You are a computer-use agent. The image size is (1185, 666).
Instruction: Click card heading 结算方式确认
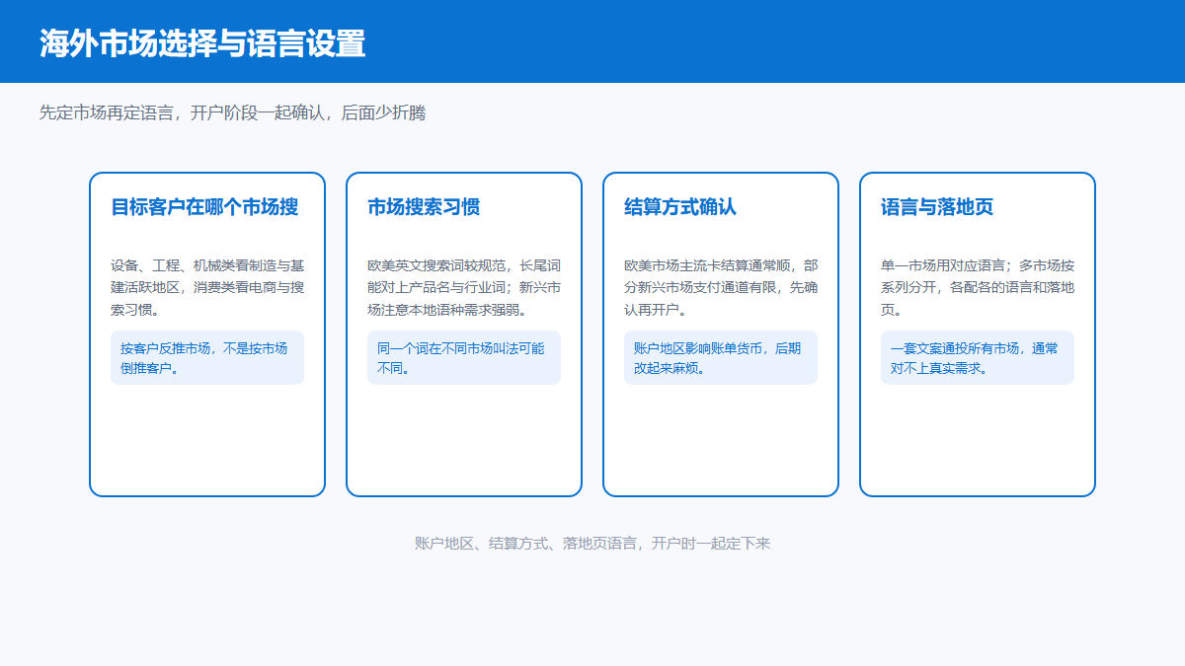[x=680, y=207]
